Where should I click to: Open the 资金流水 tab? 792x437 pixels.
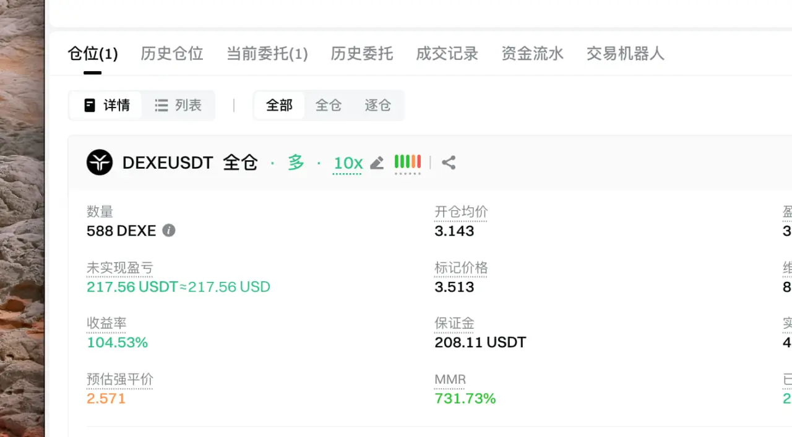click(x=533, y=54)
